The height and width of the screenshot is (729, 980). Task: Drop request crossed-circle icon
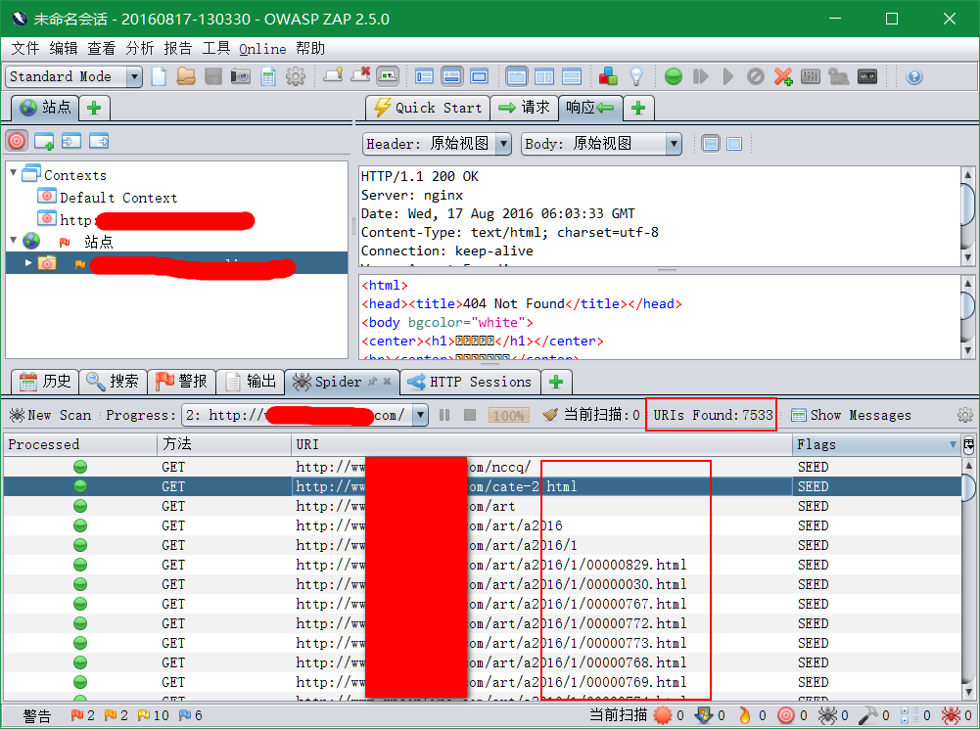pyautogui.click(x=756, y=76)
